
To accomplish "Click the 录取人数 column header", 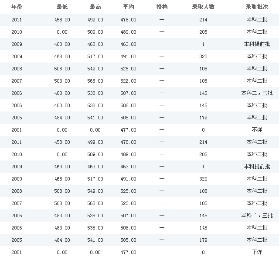I will [203, 7].
